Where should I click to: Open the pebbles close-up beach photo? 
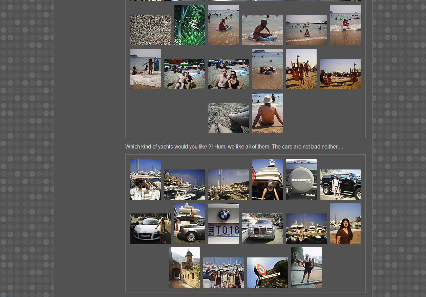click(150, 30)
